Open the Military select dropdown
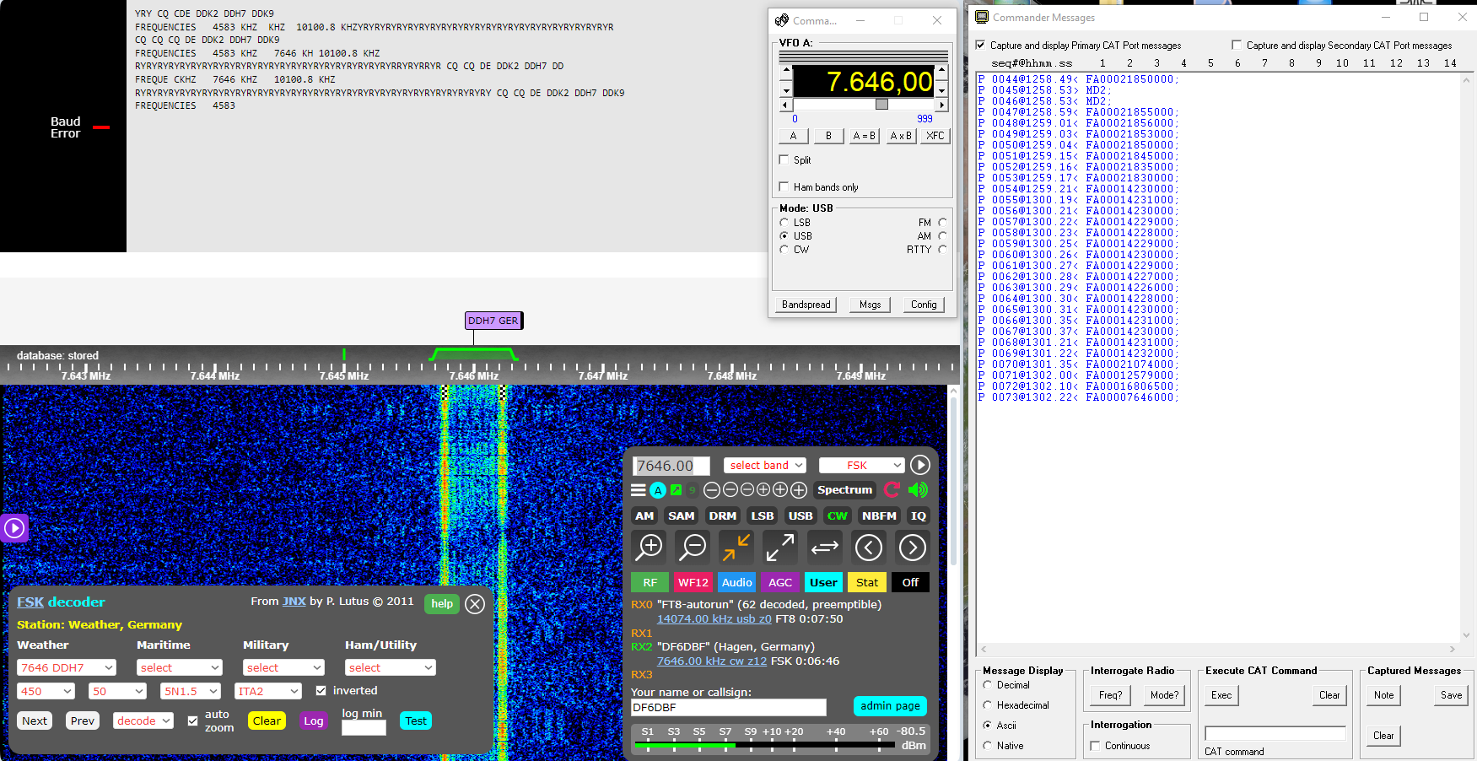Image resolution: width=1477 pixels, height=761 pixels. coord(284,667)
